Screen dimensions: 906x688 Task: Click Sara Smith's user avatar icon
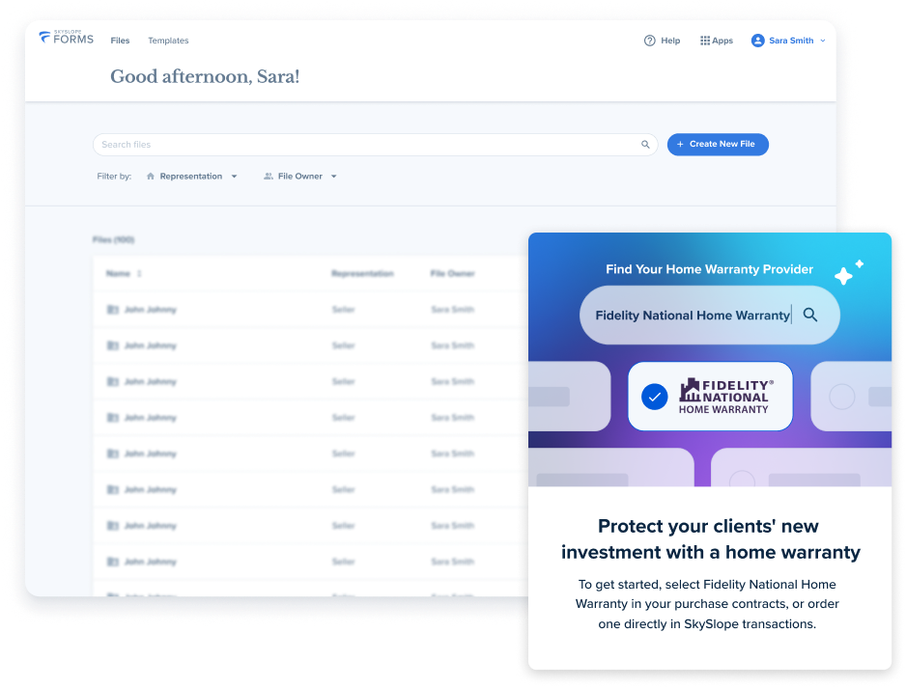tap(757, 41)
